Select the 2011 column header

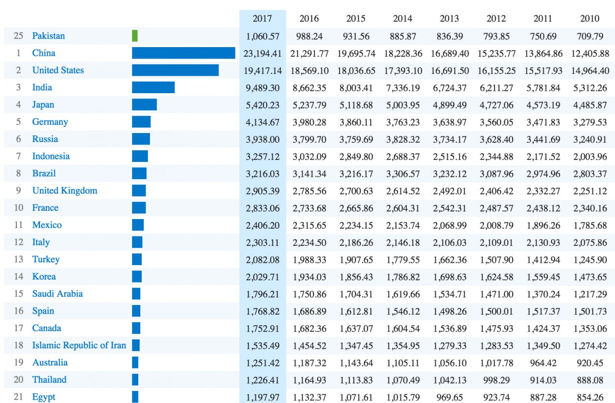point(543,19)
